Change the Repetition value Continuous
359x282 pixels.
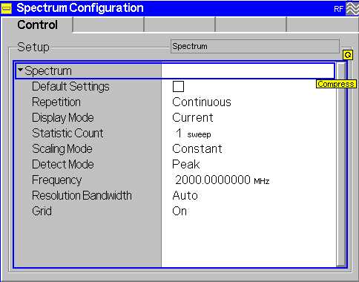(x=202, y=102)
